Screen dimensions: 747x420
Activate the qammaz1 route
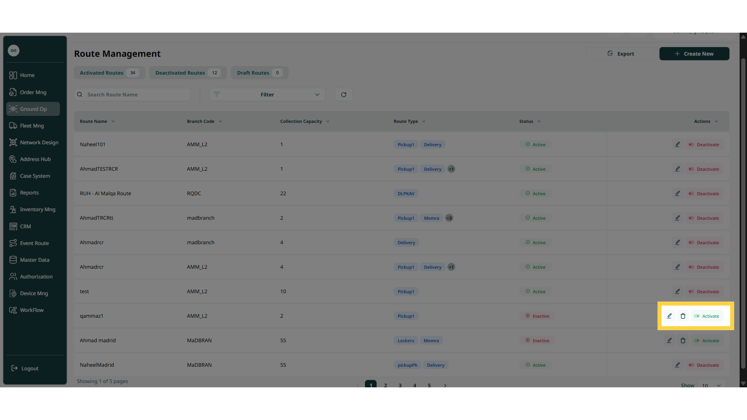(707, 316)
